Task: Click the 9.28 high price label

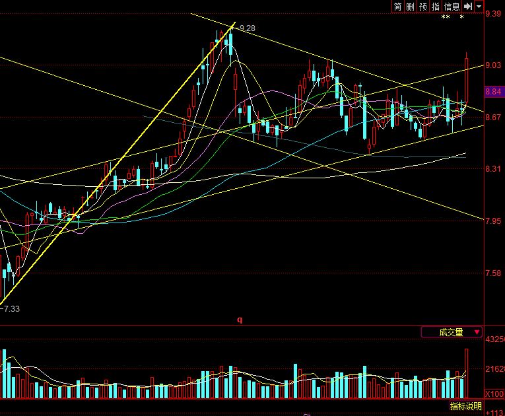Action: 248,28
